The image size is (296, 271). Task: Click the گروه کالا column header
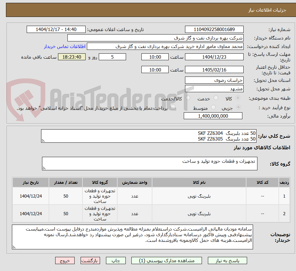[100, 183]
